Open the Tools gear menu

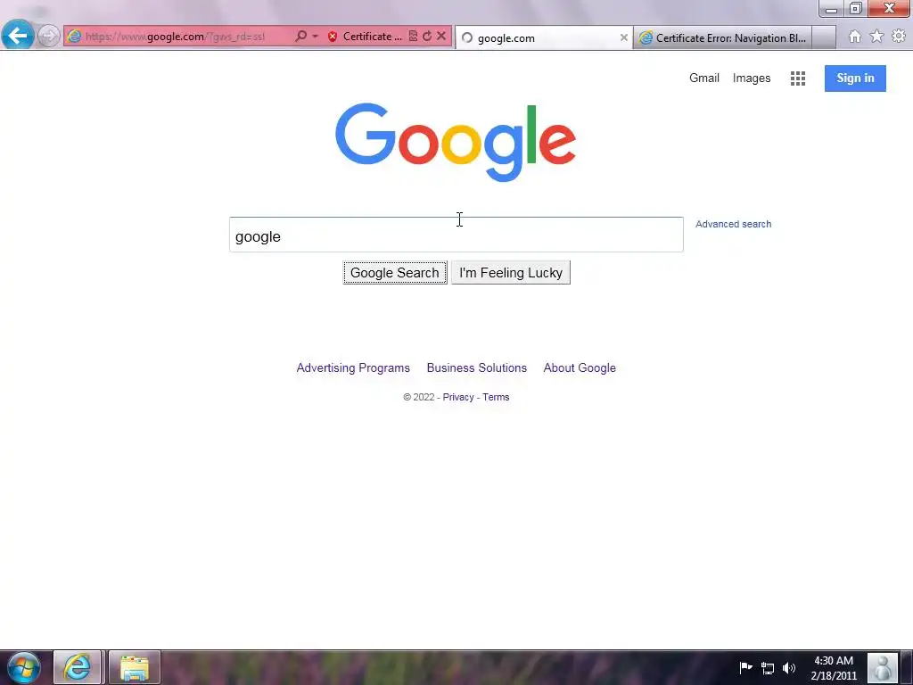pos(899,36)
